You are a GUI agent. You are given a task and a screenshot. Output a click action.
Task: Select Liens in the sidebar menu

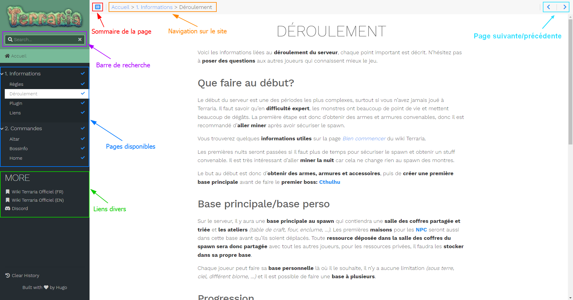[15, 113]
